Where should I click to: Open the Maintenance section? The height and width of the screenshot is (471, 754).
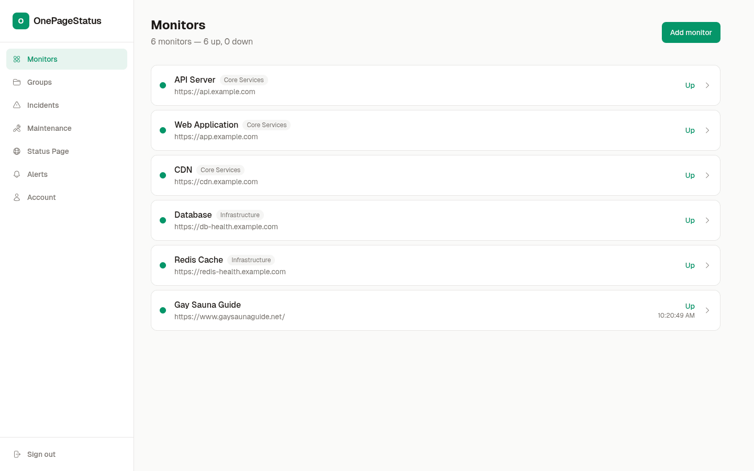pos(49,128)
